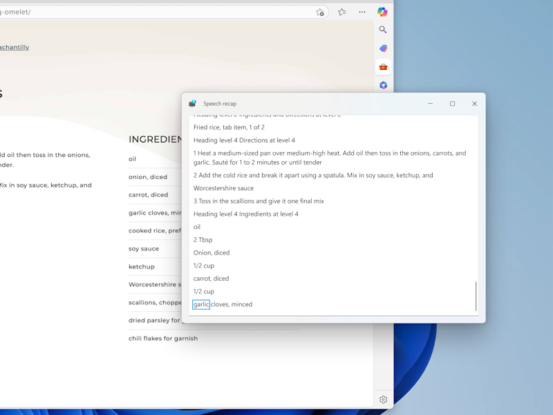Click '2 Add the cold rice' line
Screen dimensions: 553x415
click(313, 176)
